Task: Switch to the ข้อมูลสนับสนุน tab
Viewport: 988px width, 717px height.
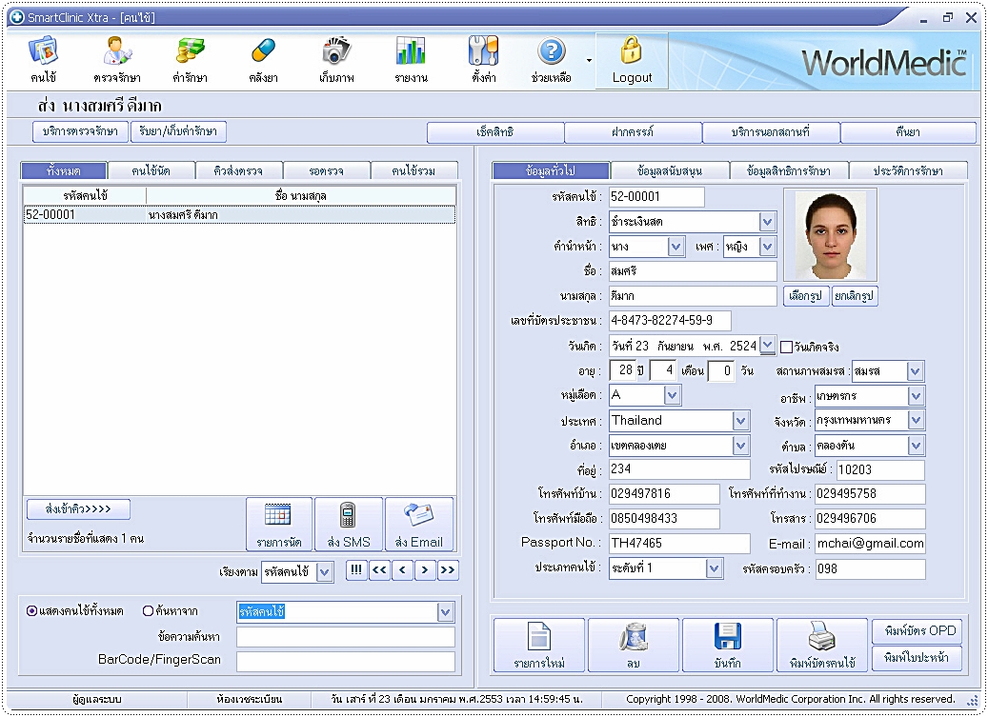Action: (670, 170)
